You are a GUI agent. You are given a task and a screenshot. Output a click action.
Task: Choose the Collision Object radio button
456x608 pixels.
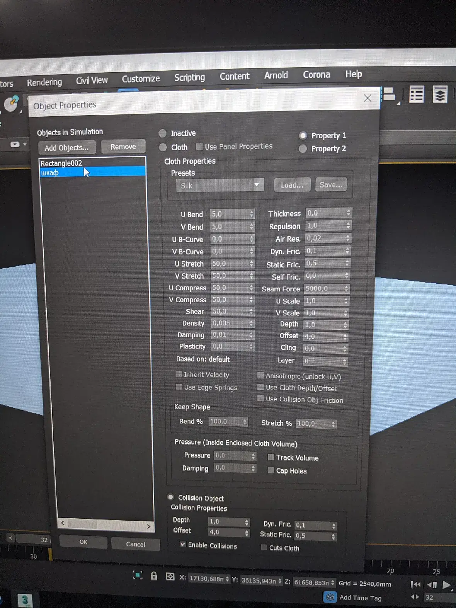click(x=170, y=497)
